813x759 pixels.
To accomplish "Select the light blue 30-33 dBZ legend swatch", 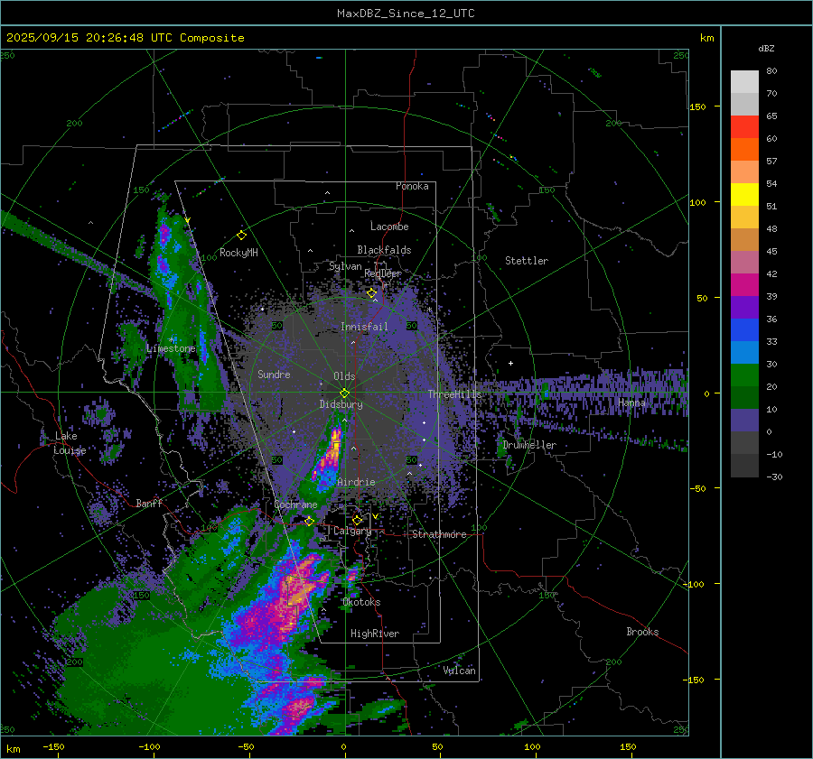I will click(744, 352).
